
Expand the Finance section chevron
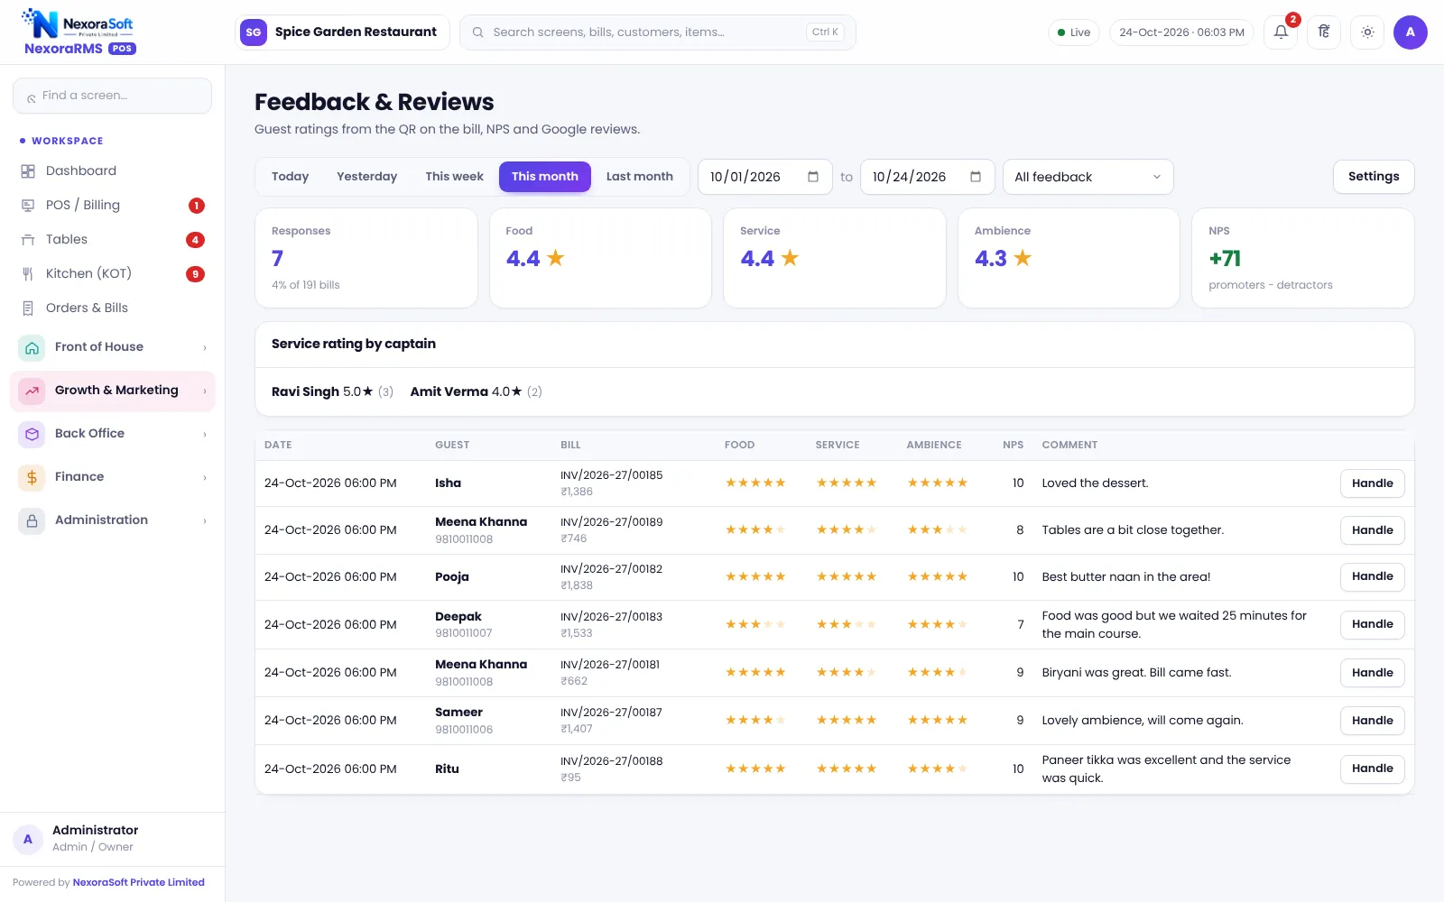(205, 477)
